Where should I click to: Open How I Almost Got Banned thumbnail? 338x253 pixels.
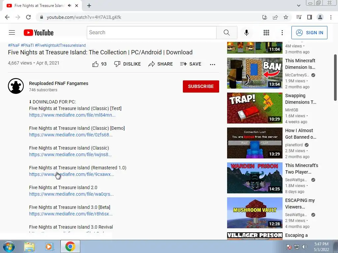pos(254,143)
